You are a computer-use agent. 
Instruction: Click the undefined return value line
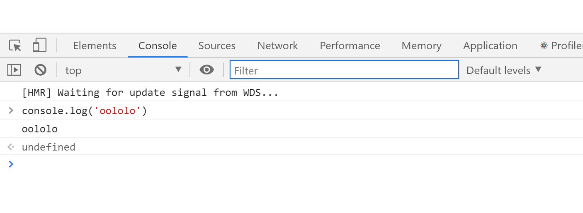pos(49,147)
